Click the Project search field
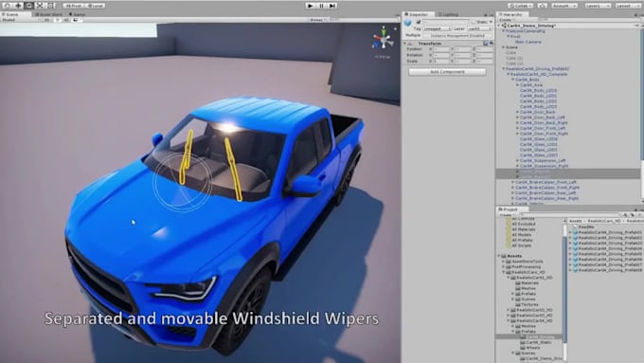 point(570,214)
